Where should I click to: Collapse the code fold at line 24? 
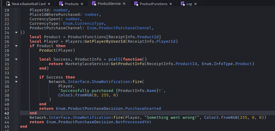point(16,33)
